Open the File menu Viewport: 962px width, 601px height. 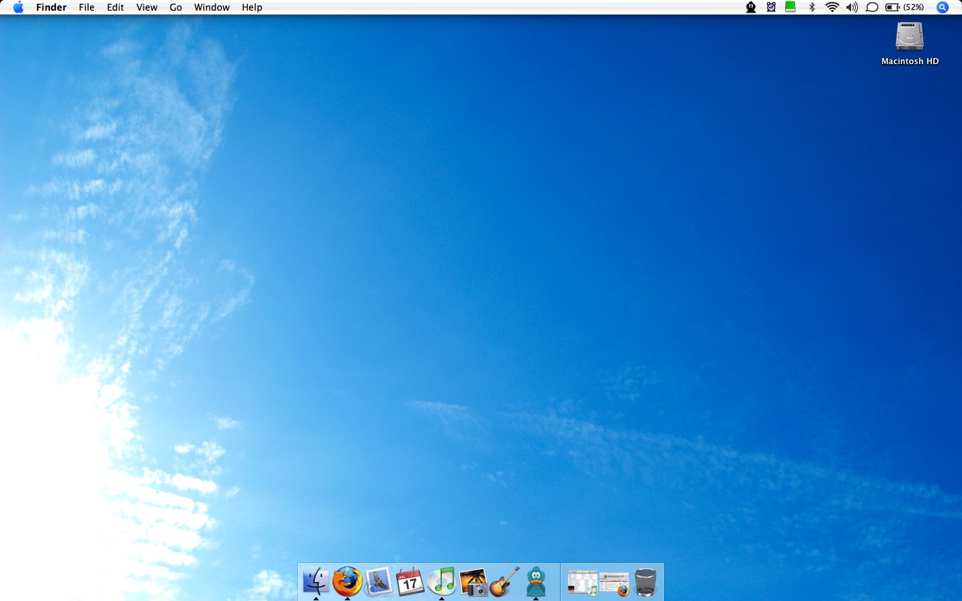point(86,7)
